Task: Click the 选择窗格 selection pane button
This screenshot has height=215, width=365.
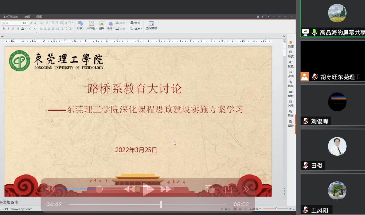Action: tap(151, 26)
